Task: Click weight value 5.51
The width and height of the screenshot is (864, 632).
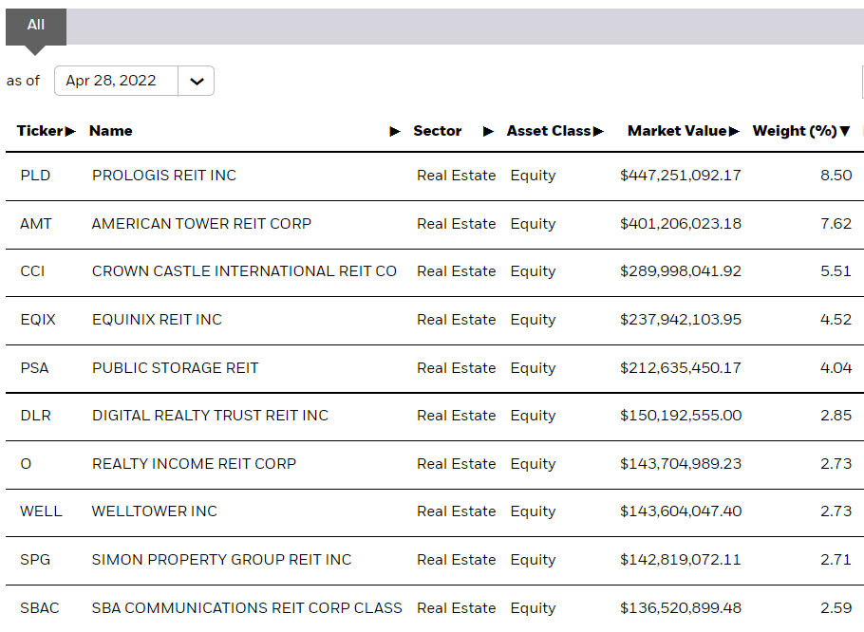Action: tap(836, 271)
